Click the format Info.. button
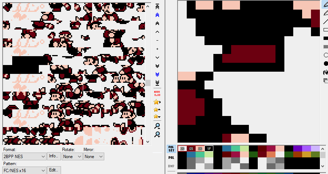The width and height of the screenshot is (328, 174). click(54, 156)
